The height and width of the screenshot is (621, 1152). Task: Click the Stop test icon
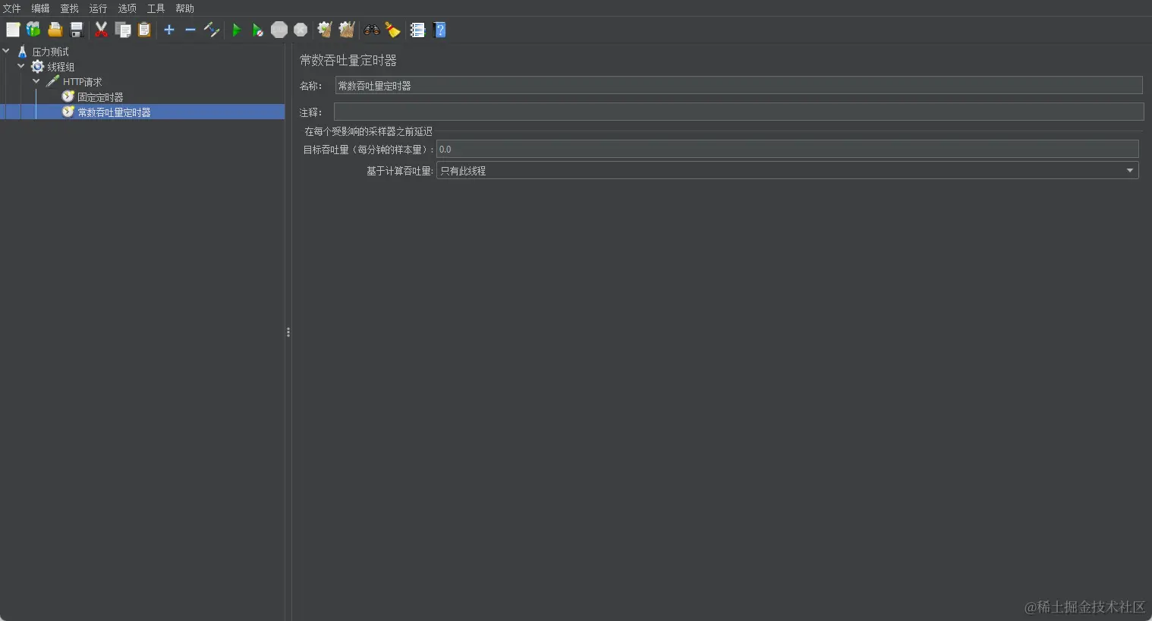[x=279, y=30]
